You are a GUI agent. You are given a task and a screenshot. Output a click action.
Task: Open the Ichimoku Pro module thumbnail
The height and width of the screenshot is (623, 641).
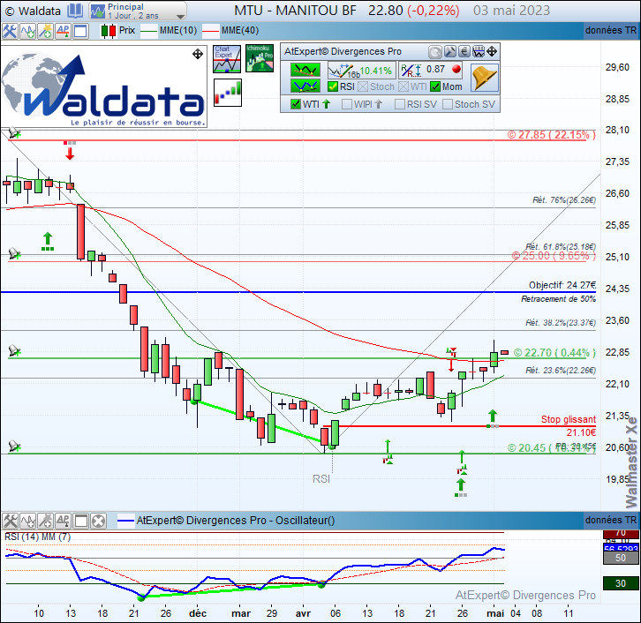[x=260, y=59]
